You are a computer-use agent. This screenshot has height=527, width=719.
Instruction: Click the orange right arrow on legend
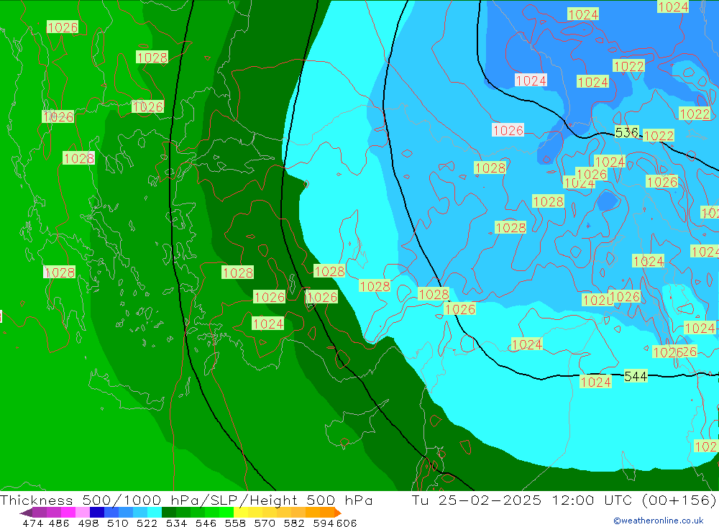point(338,513)
